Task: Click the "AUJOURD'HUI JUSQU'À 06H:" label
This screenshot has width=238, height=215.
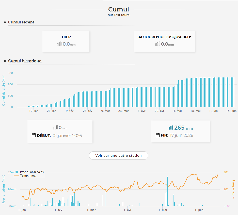Action: (165, 37)
